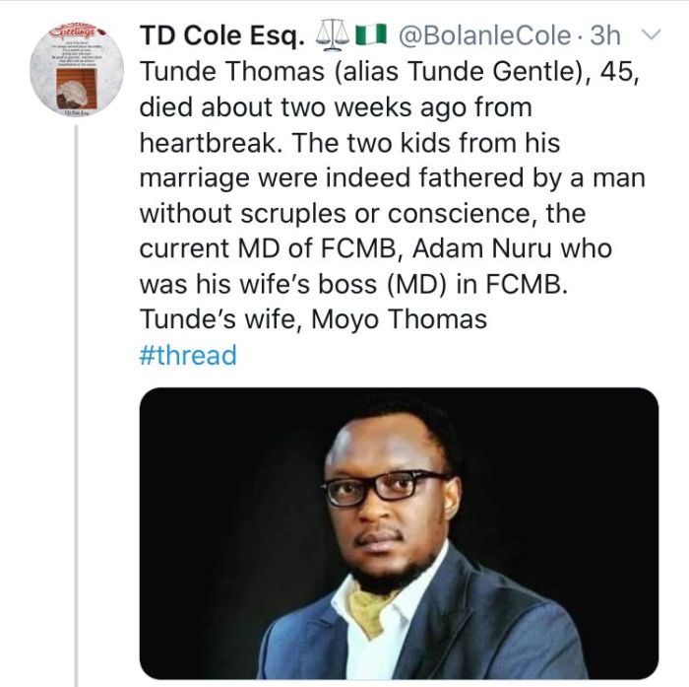This screenshot has height=687, width=689.
Task: Open the #thread hashtag
Action: click(x=188, y=355)
